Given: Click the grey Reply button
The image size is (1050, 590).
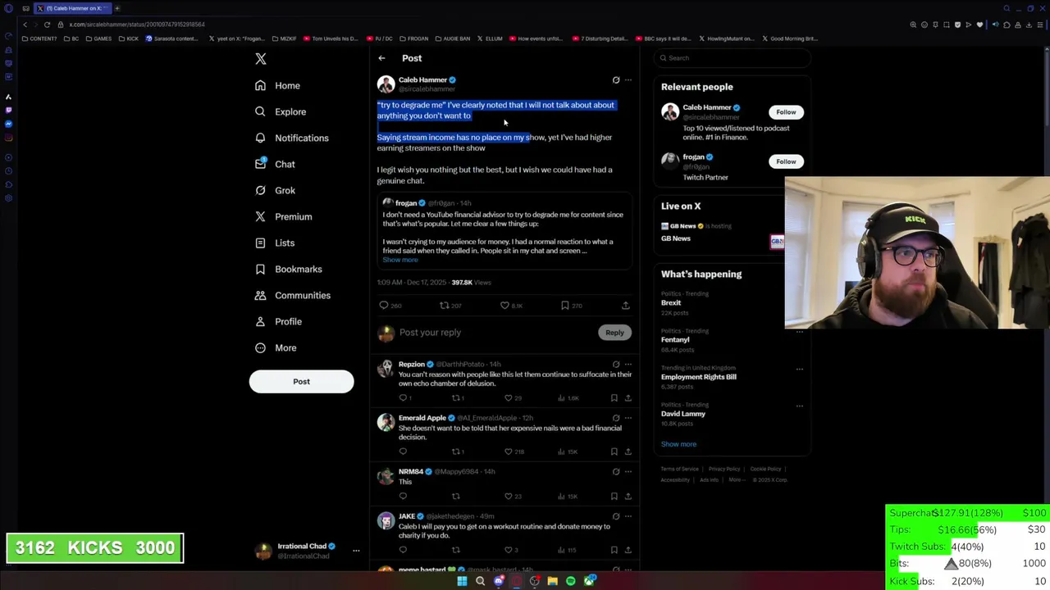Looking at the screenshot, I should tap(614, 333).
